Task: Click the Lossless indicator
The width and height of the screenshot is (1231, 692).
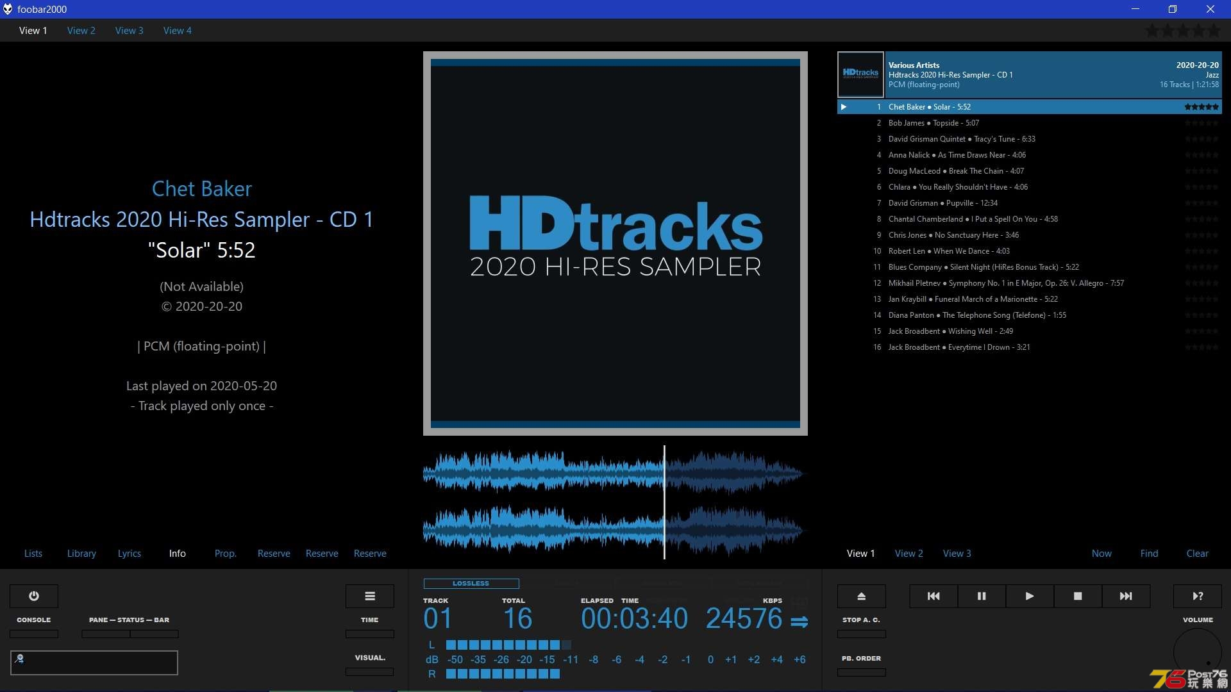Action: tap(471, 584)
